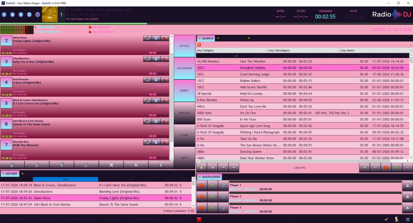Remove Paul Parsons U Sure from playlist
Image resolution: width=413 pixels, height=223 pixels.
tap(165, 80)
